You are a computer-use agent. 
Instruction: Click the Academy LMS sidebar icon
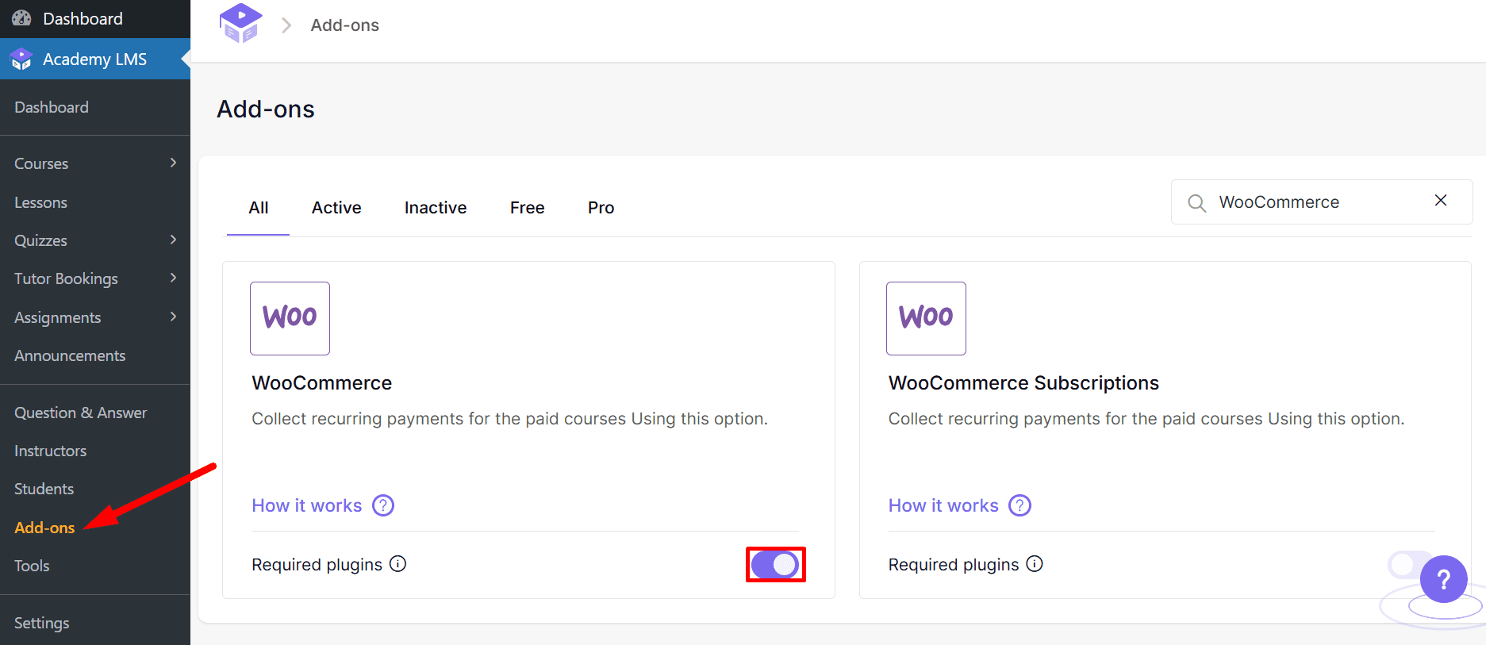coord(21,60)
